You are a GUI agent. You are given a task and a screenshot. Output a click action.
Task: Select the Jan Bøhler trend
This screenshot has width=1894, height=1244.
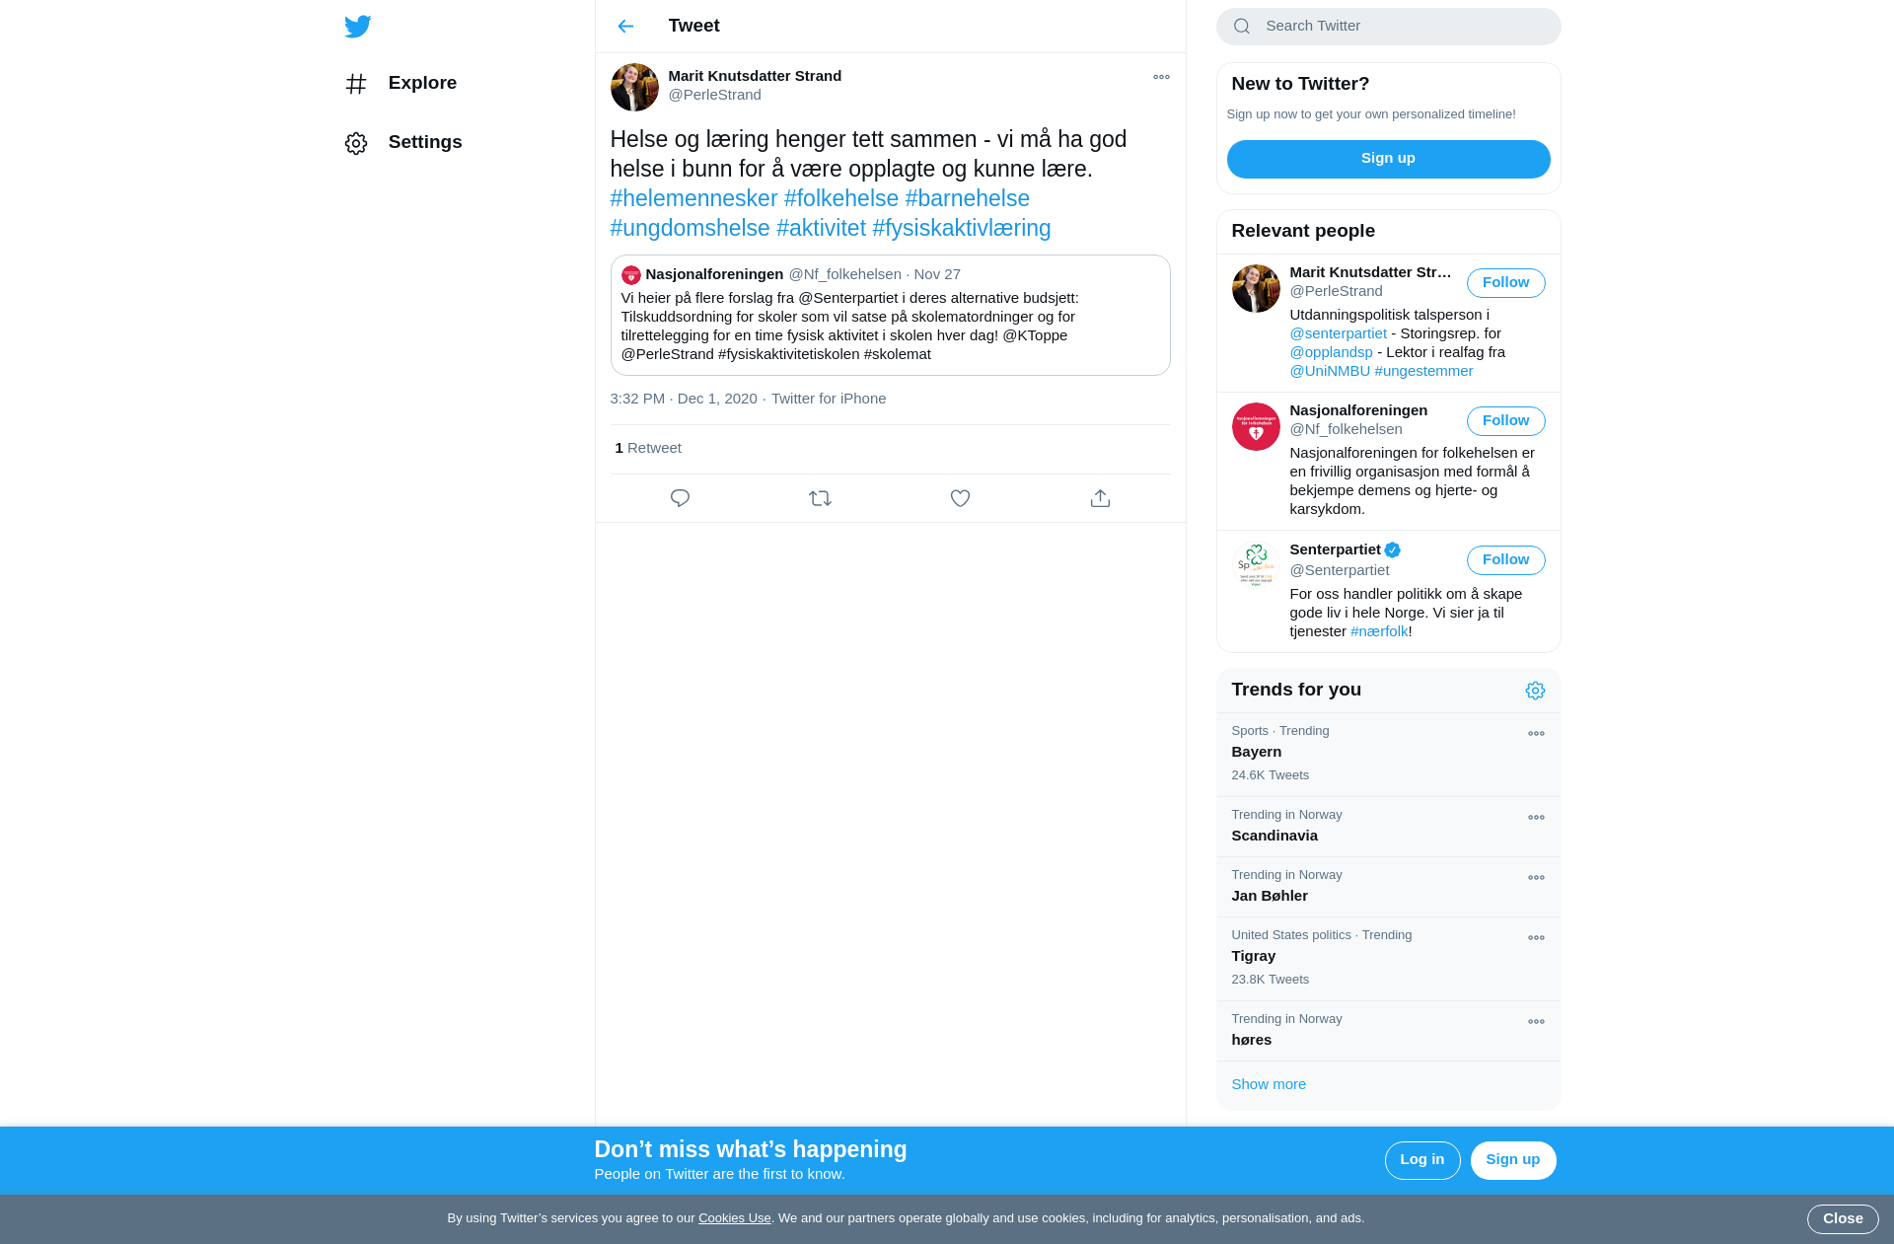1388,887
